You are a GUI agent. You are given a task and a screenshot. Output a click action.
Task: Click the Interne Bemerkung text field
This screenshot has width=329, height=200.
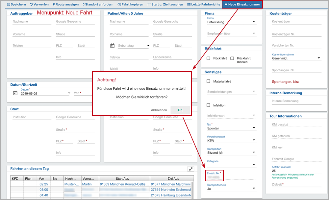click(x=296, y=101)
